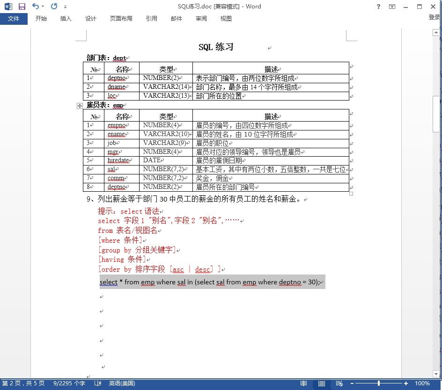Viewport: 442px width, 390px height.
Task: Click the [having 条件] line
Action: click(x=122, y=260)
